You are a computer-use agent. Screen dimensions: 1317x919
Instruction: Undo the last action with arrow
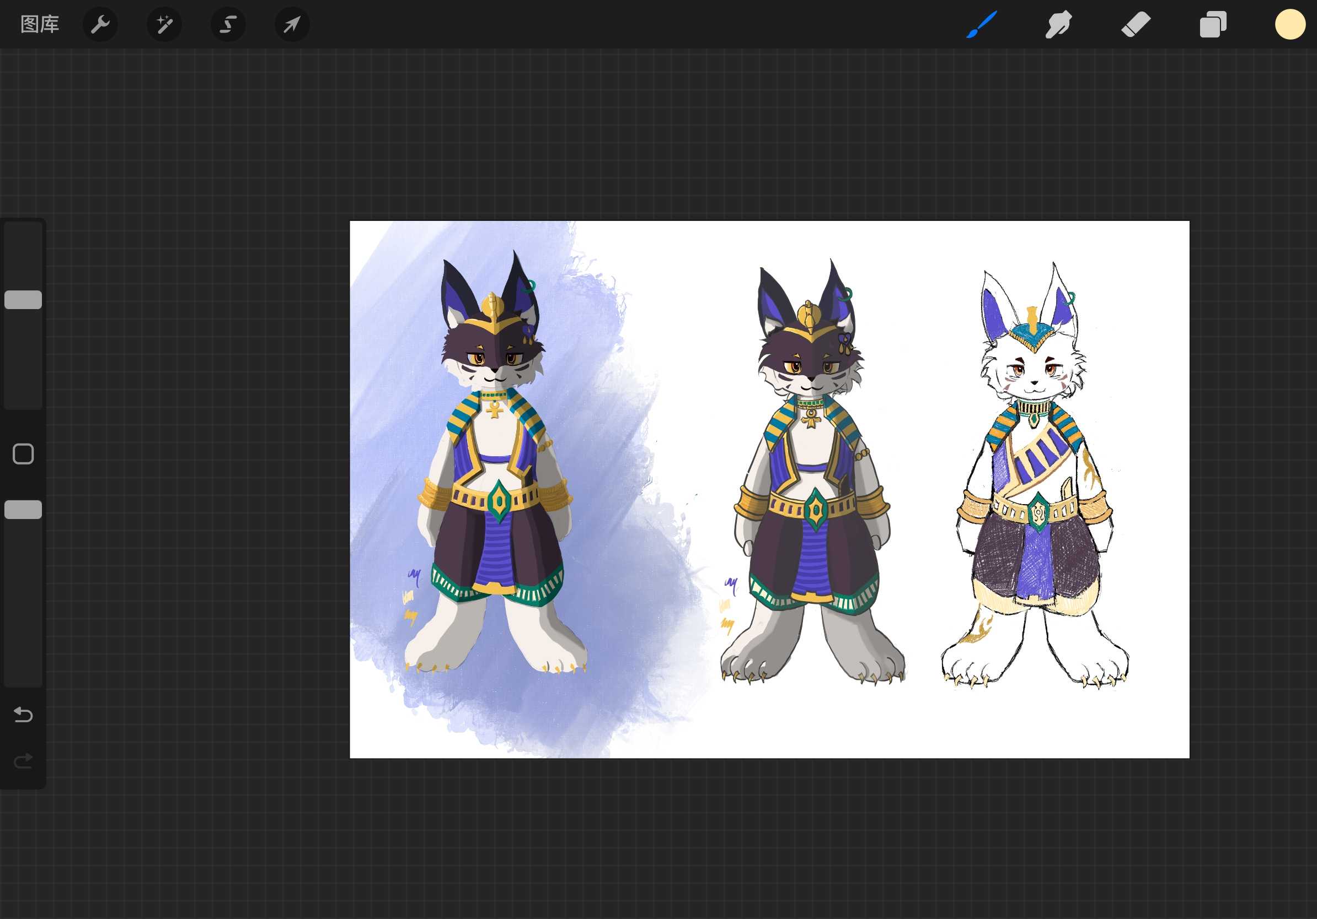(x=23, y=715)
